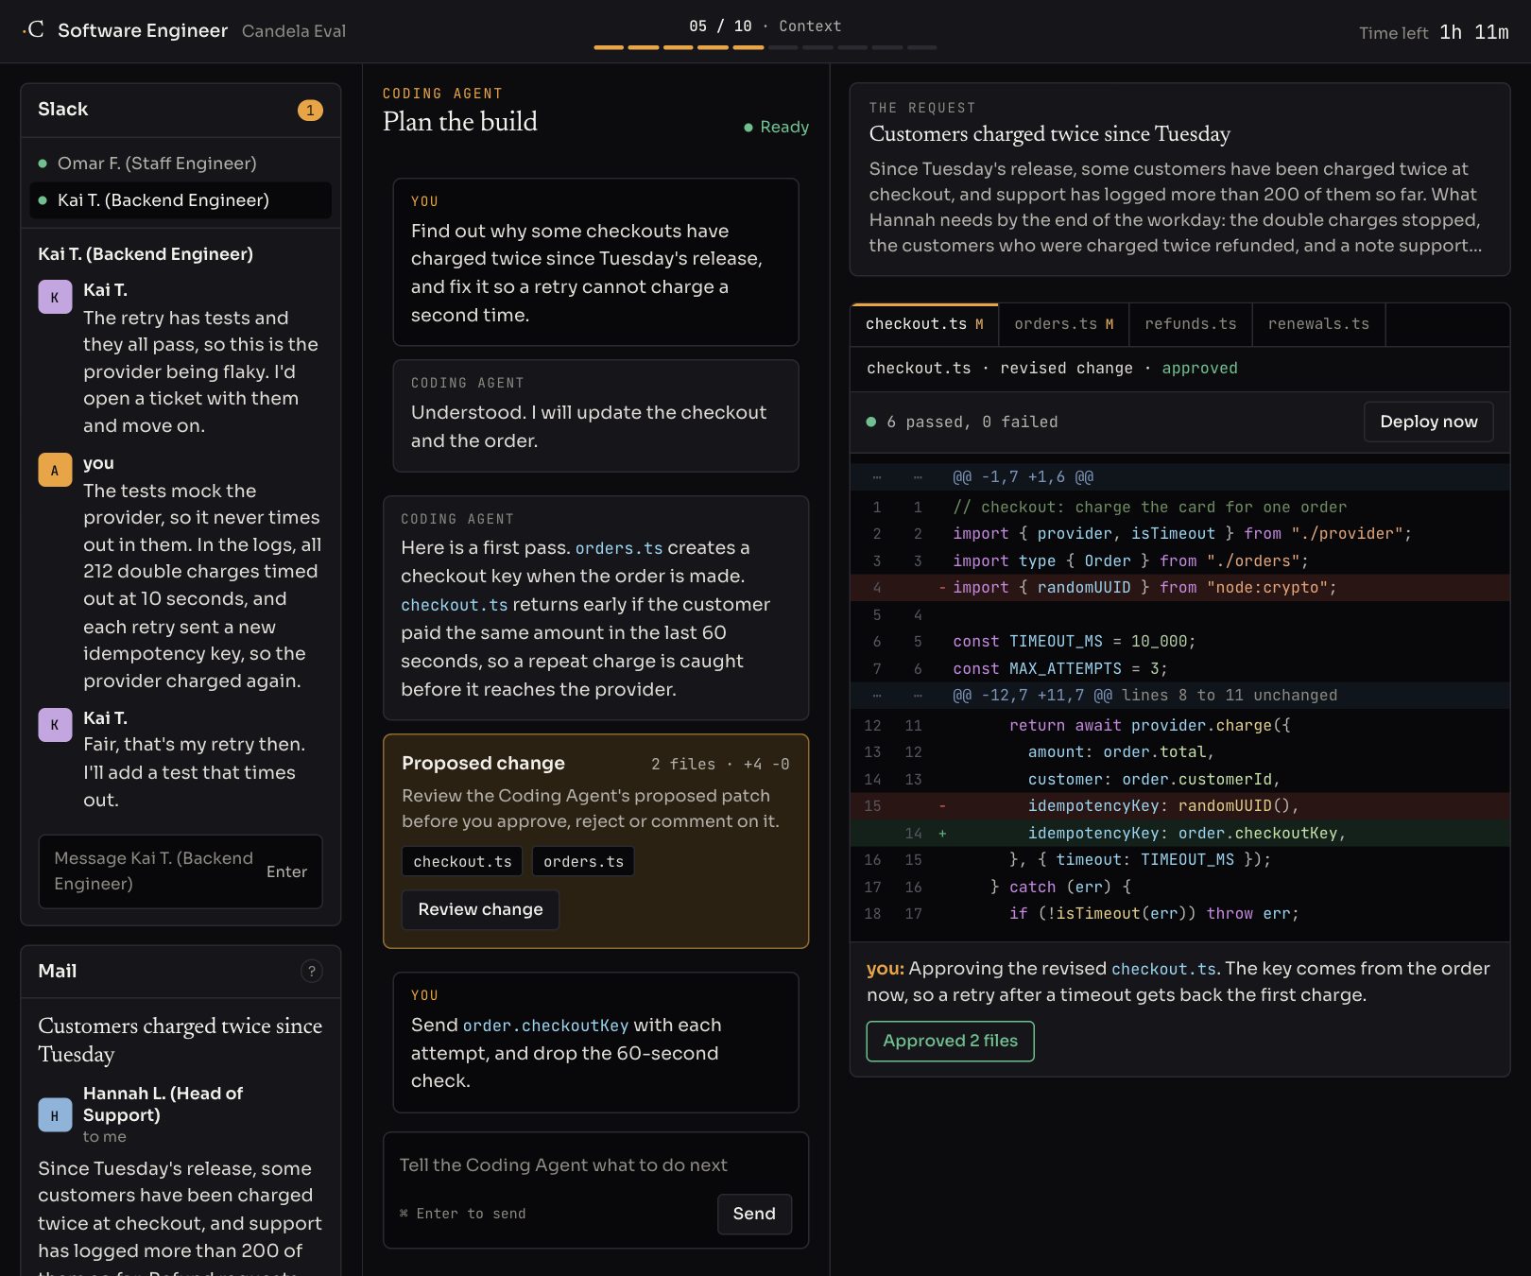Focus the Message Kai T. input field
Image resolution: width=1531 pixels, height=1276 pixels.
tap(181, 871)
